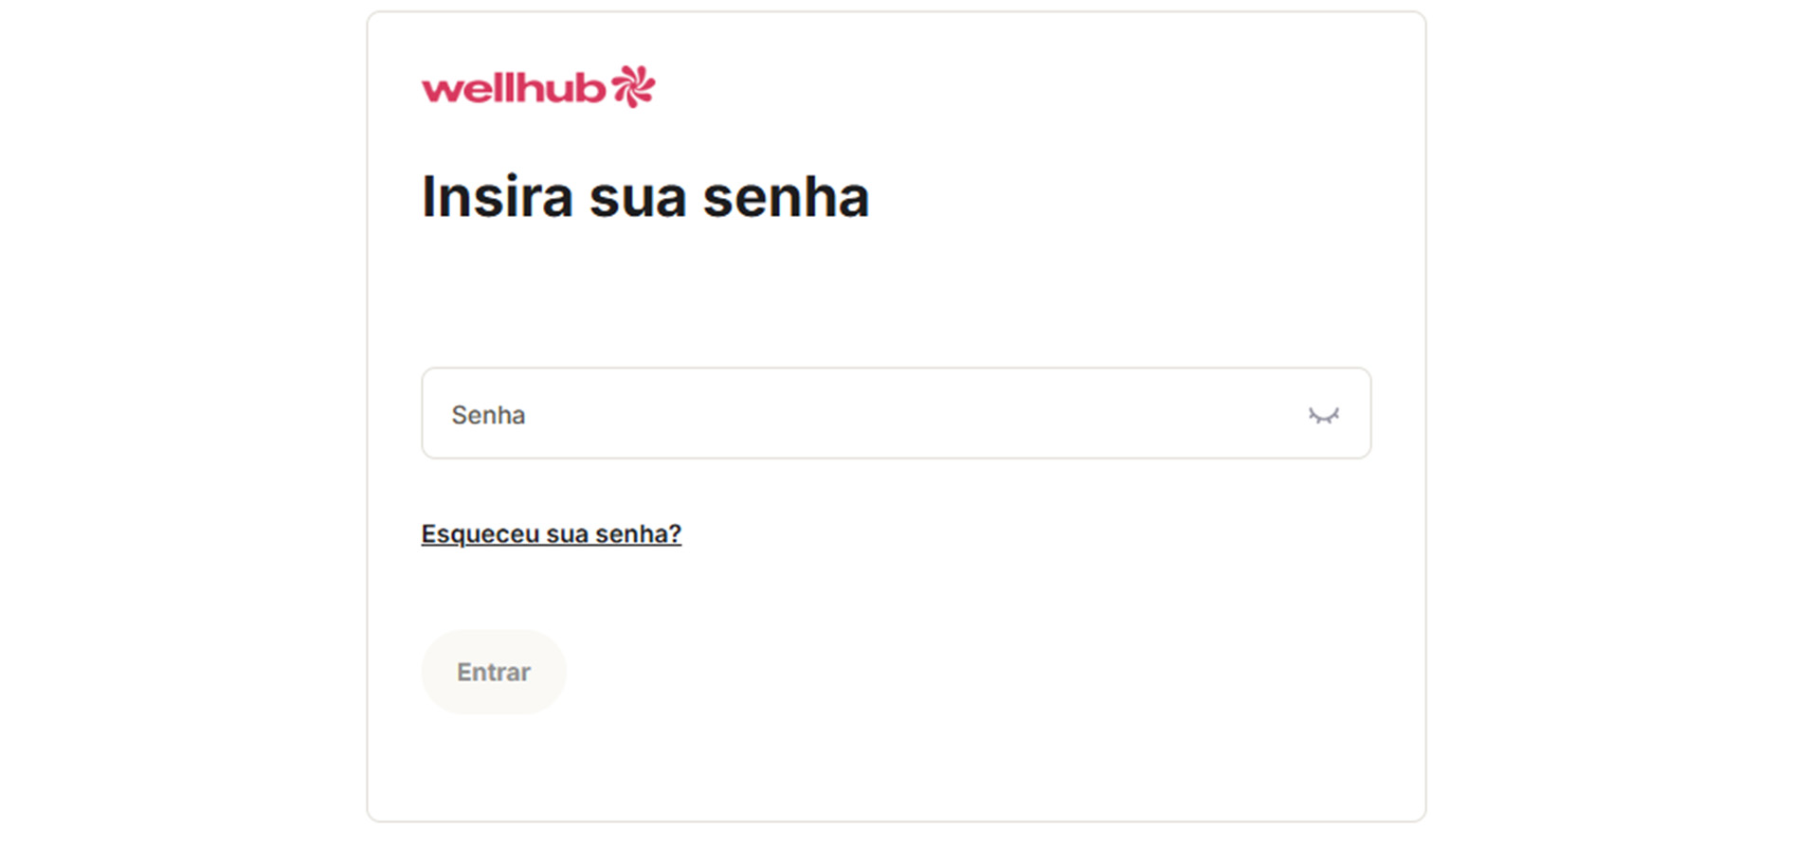Screen dimensions: 1795x845
Task: Click the wellhub wordmark text
Action: pos(513,89)
